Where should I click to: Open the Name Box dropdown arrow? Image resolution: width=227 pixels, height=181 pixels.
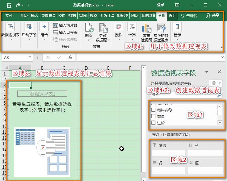[x=30, y=57]
